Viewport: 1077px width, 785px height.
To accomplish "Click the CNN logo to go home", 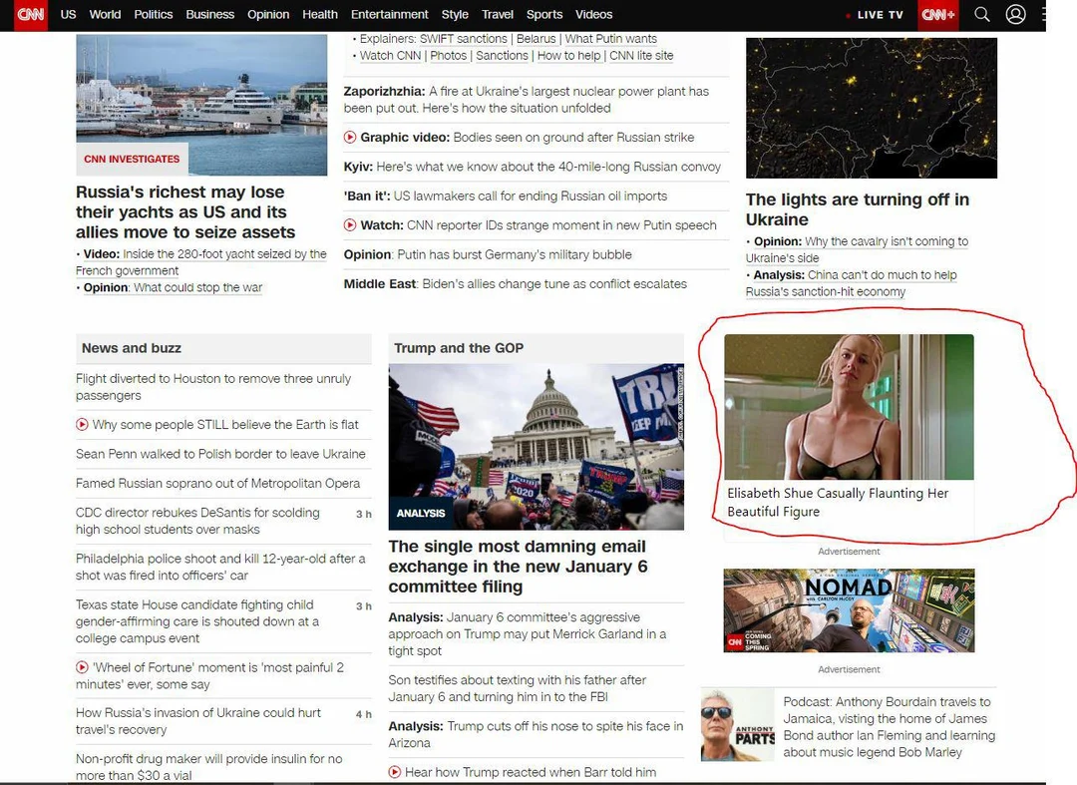I will click(x=29, y=14).
